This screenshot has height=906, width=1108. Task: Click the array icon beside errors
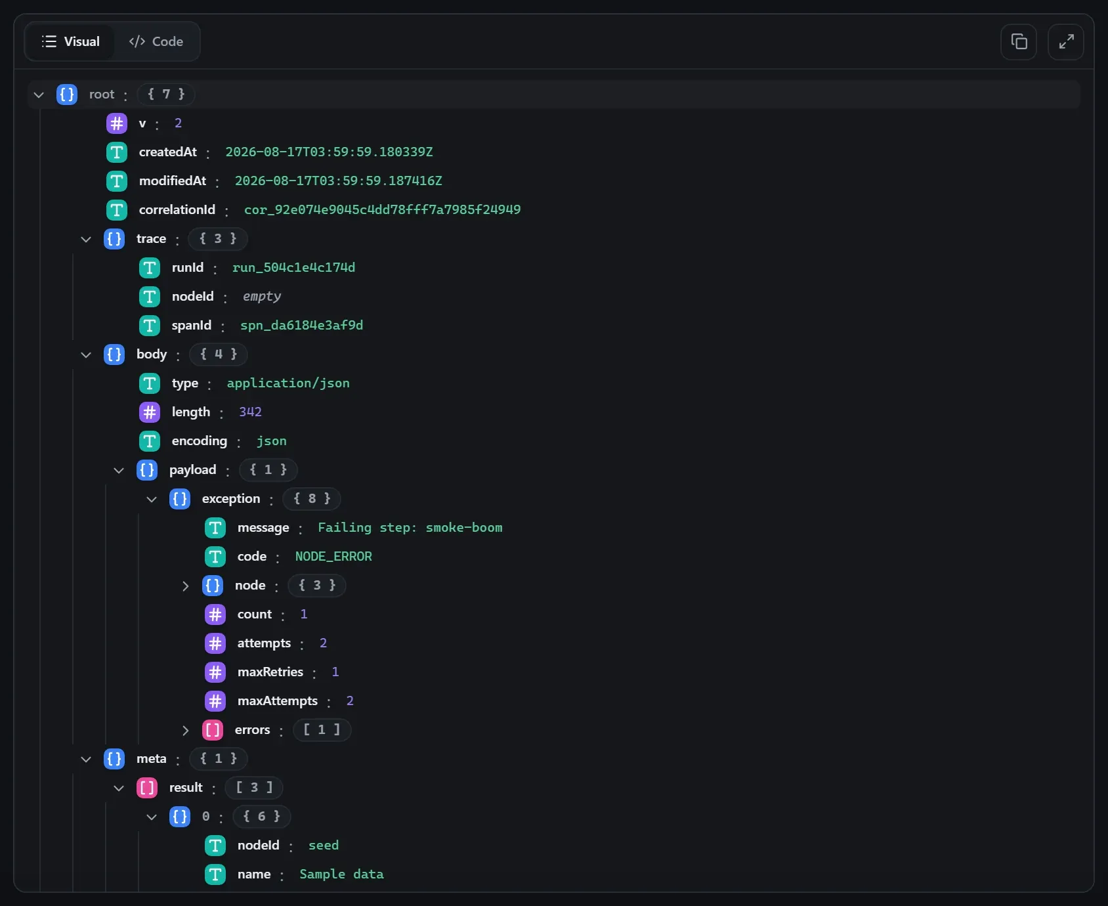point(213,730)
